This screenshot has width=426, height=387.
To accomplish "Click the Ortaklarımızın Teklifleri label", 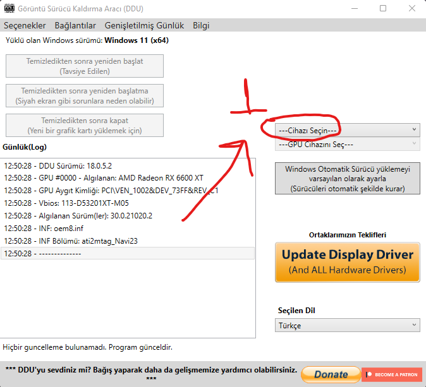I will coord(348,235).
